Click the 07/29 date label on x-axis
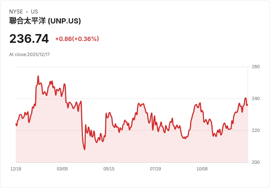The image size is (270, 188). point(156,169)
